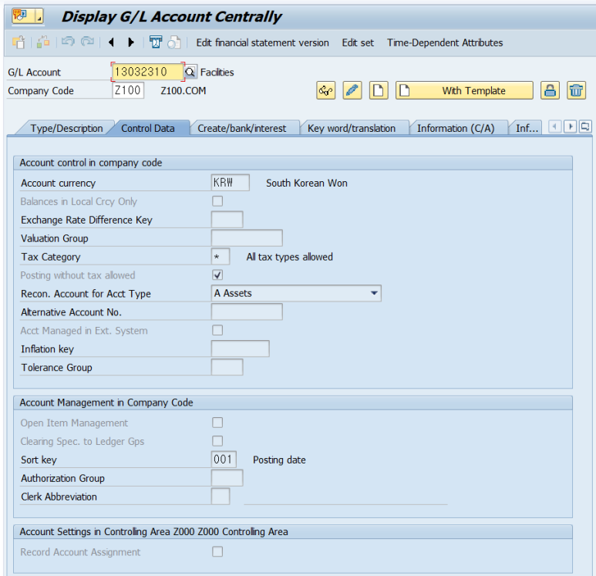The width and height of the screenshot is (596, 576).
Task: Open the Key word/translation tab
Action: click(x=352, y=128)
